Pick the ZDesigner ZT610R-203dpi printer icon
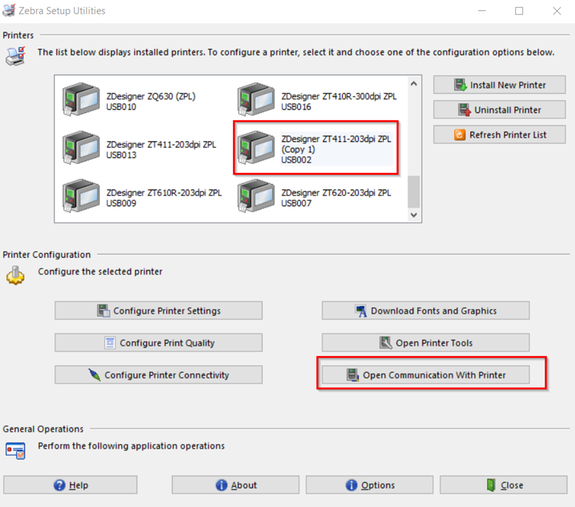This screenshot has width=575, height=507. 81,197
